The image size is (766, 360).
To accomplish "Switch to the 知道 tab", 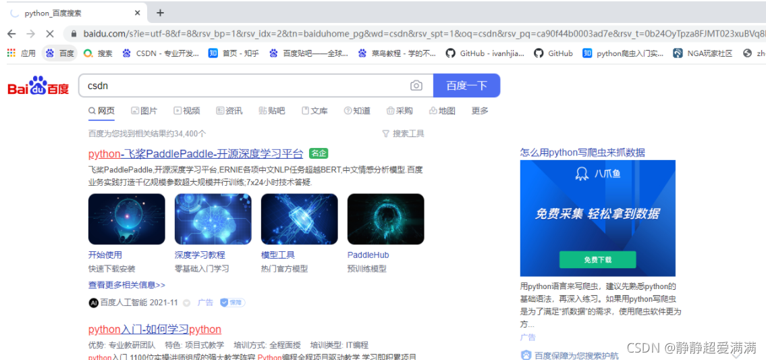I will [357, 111].
